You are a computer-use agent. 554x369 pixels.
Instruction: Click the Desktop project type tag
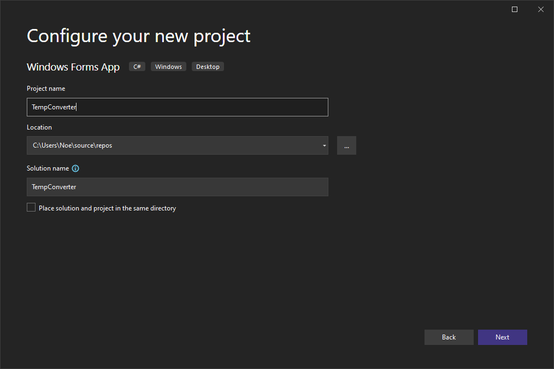(208, 67)
